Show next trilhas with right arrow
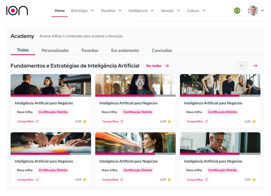 tap(255, 66)
